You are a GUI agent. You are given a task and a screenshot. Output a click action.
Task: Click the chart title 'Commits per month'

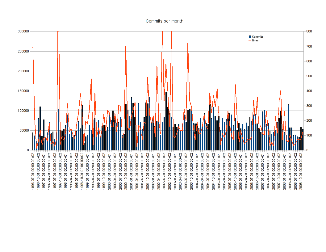pos(164,21)
